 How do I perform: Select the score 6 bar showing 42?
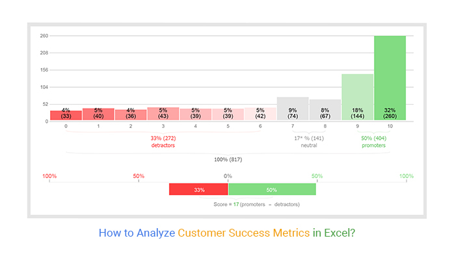click(x=260, y=114)
